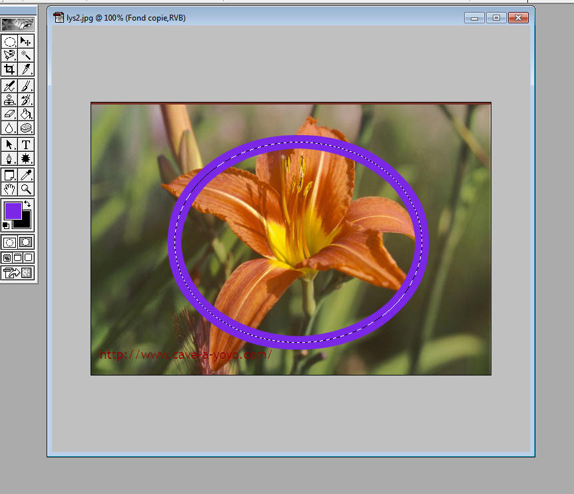The image size is (574, 494).
Task: Select the Notes tool
Action: [9, 175]
